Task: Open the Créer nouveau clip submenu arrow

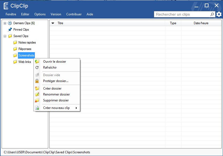Action: click(76, 108)
